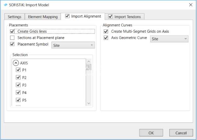197x140 pixels.
Task: Click the SOFiSTiK logo icon in title bar
Action: (5, 5)
